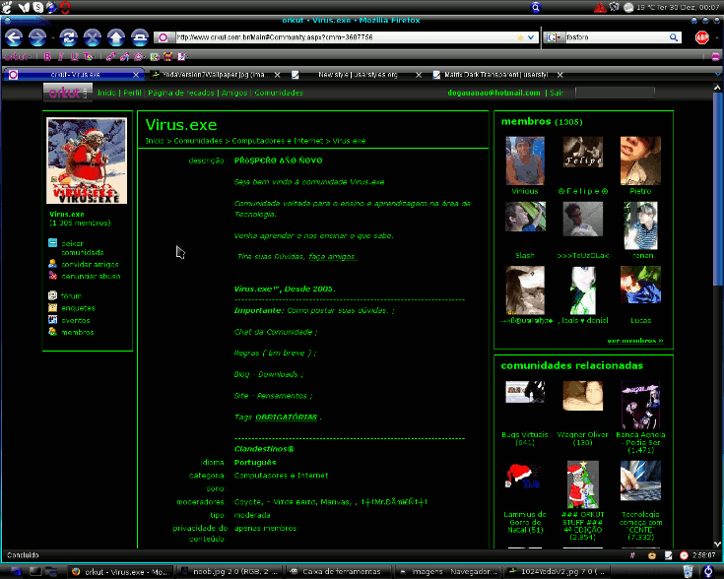This screenshot has width=724, height=579.
Task: Open the search engine selector dropdown
Action: pos(554,37)
